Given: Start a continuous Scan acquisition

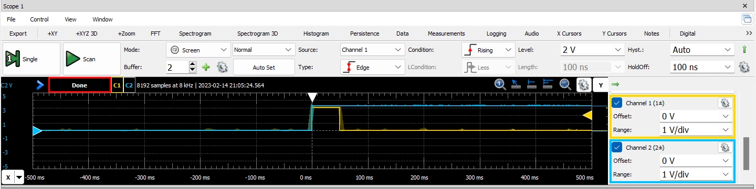Looking at the screenshot, I should [91, 59].
